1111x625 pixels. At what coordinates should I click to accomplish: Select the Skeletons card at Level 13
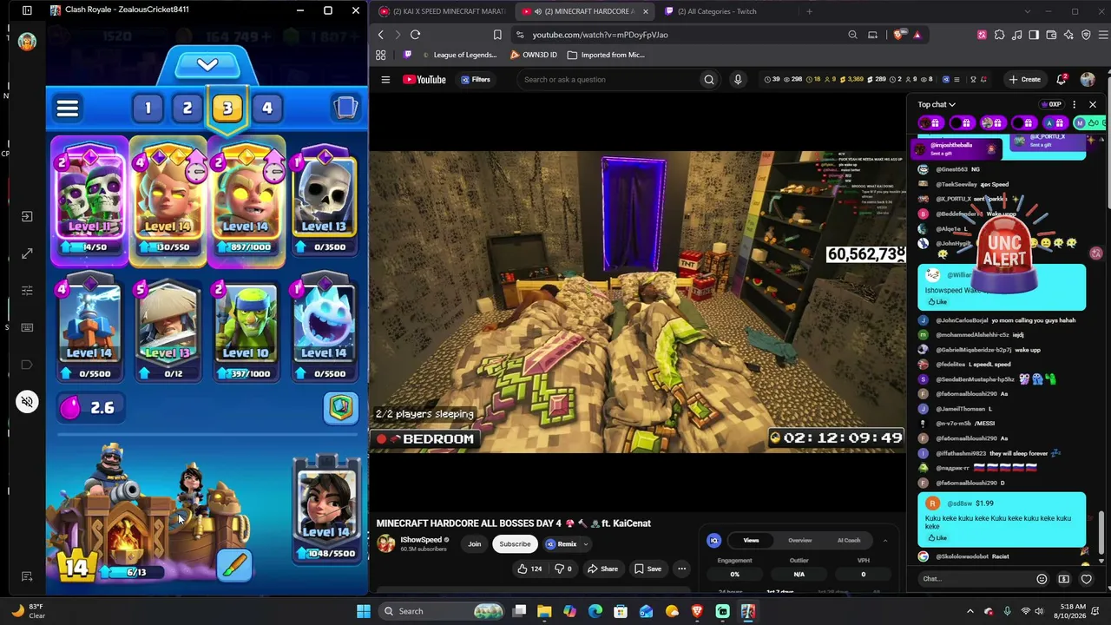coord(324,201)
